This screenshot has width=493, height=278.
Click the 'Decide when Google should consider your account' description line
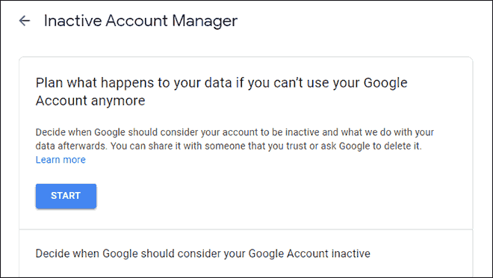coord(235,132)
